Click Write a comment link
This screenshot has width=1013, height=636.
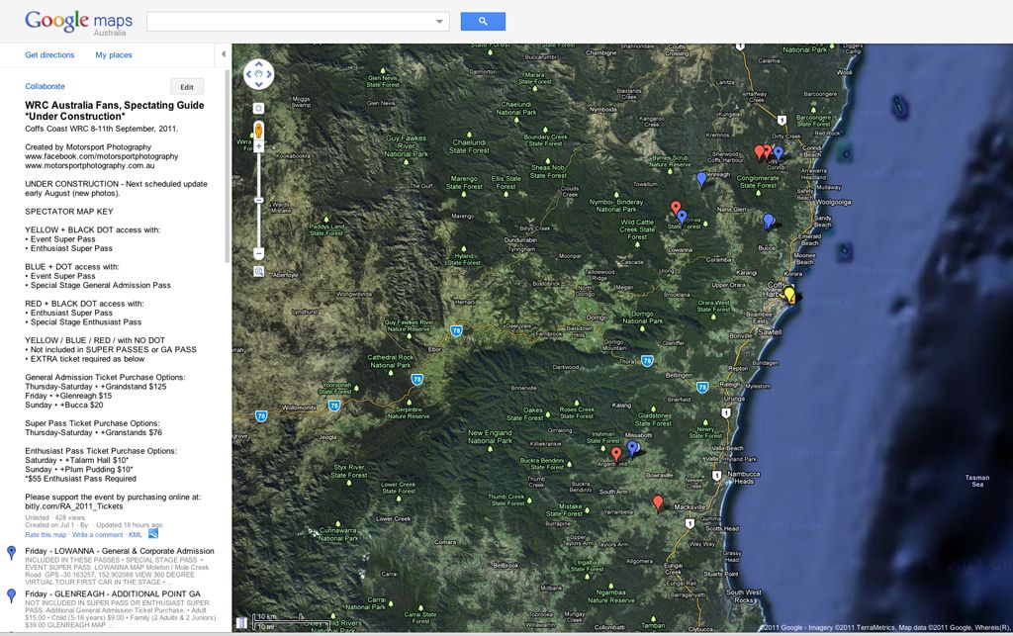coord(98,535)
